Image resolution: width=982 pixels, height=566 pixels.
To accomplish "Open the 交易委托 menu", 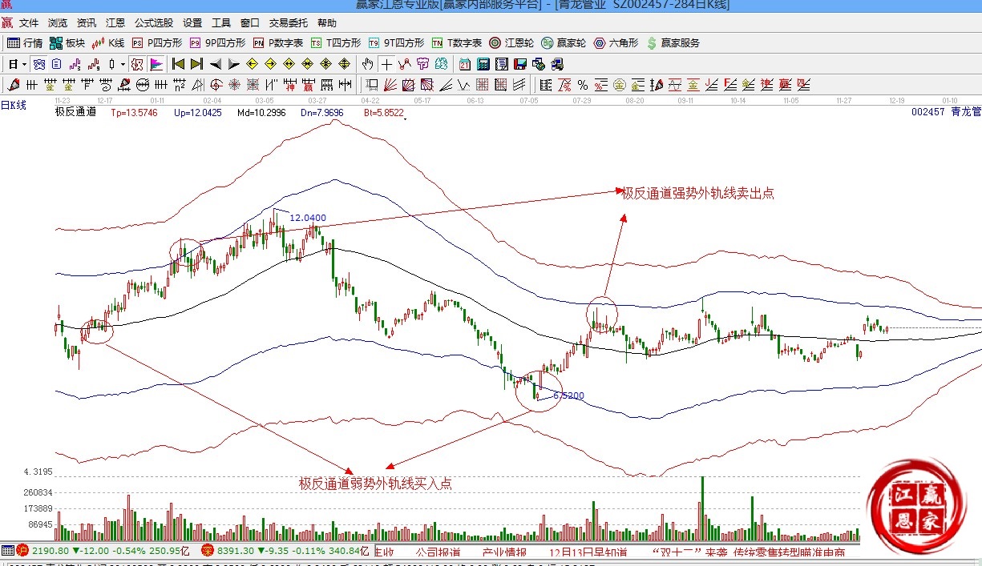I will point(288,23).
